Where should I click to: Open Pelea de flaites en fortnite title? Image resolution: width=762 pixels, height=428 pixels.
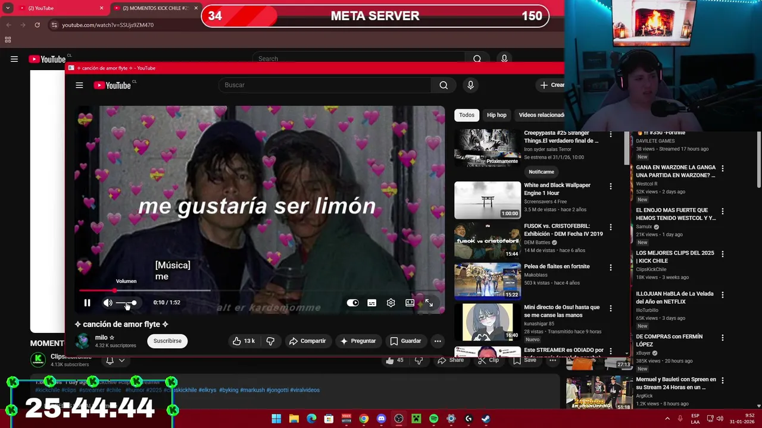click(557, 266)
